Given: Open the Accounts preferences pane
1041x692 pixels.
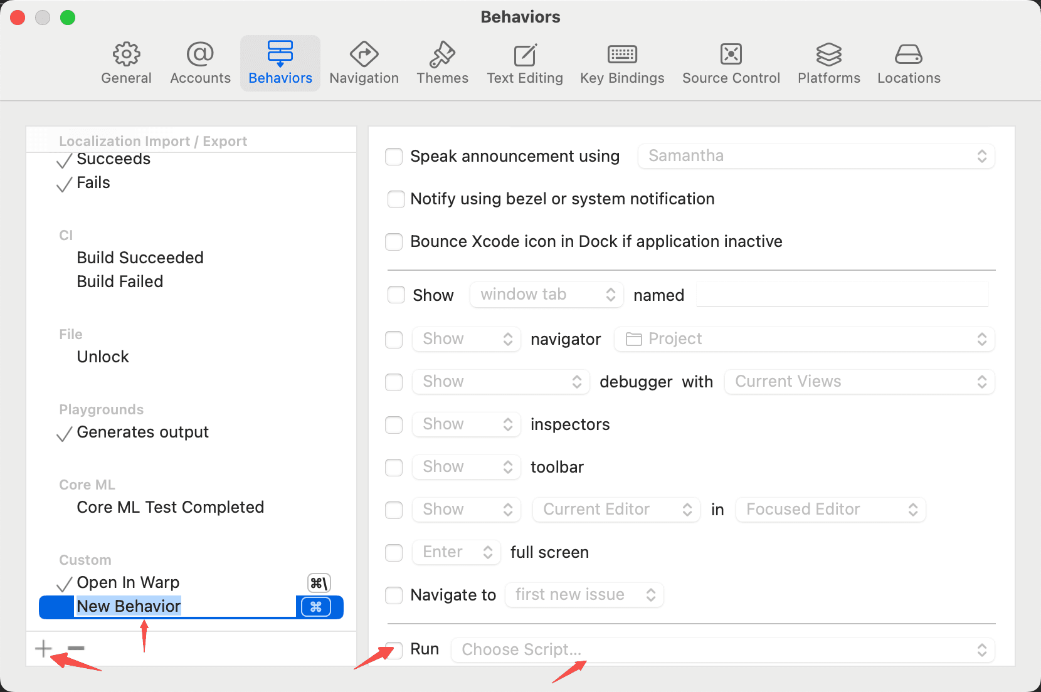Looking at the screenshot, I should (x=200, y=63).
